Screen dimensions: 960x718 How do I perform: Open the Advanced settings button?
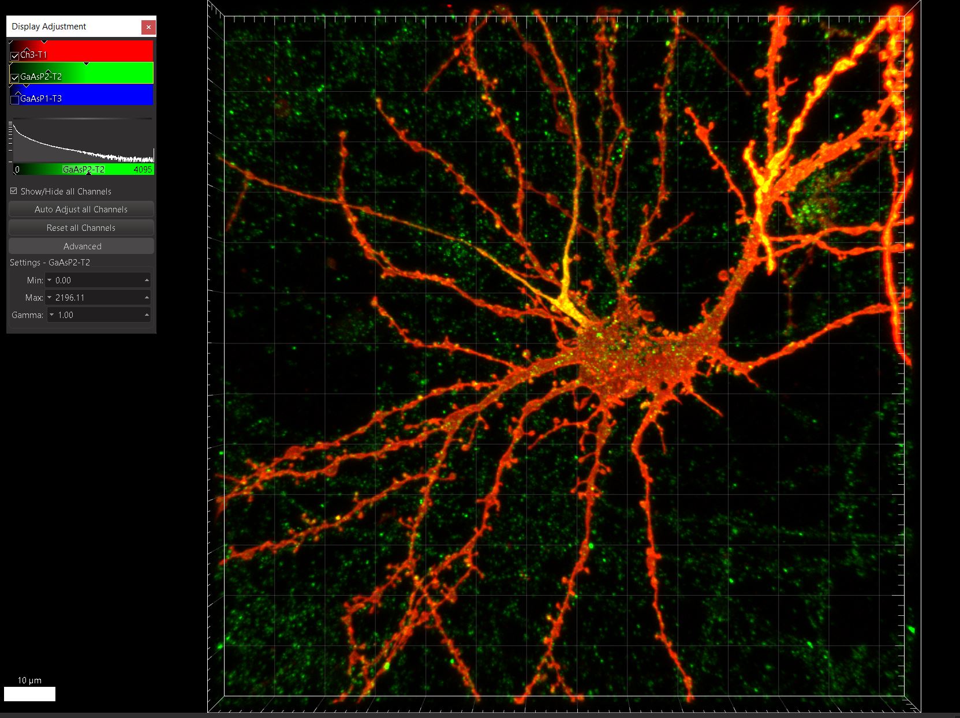pos(81,246)
